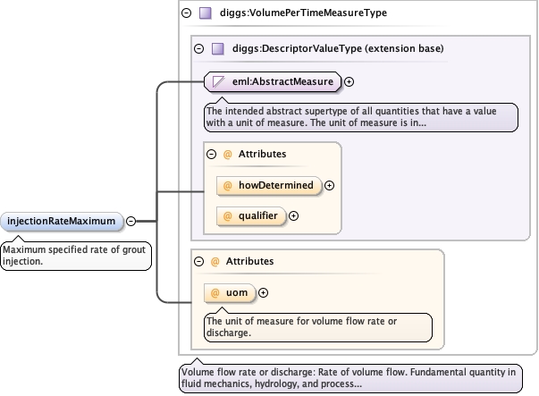Viewport: 539px width, 396px height.
Task: Expand the uom attribute
Action: coord(263,292)
